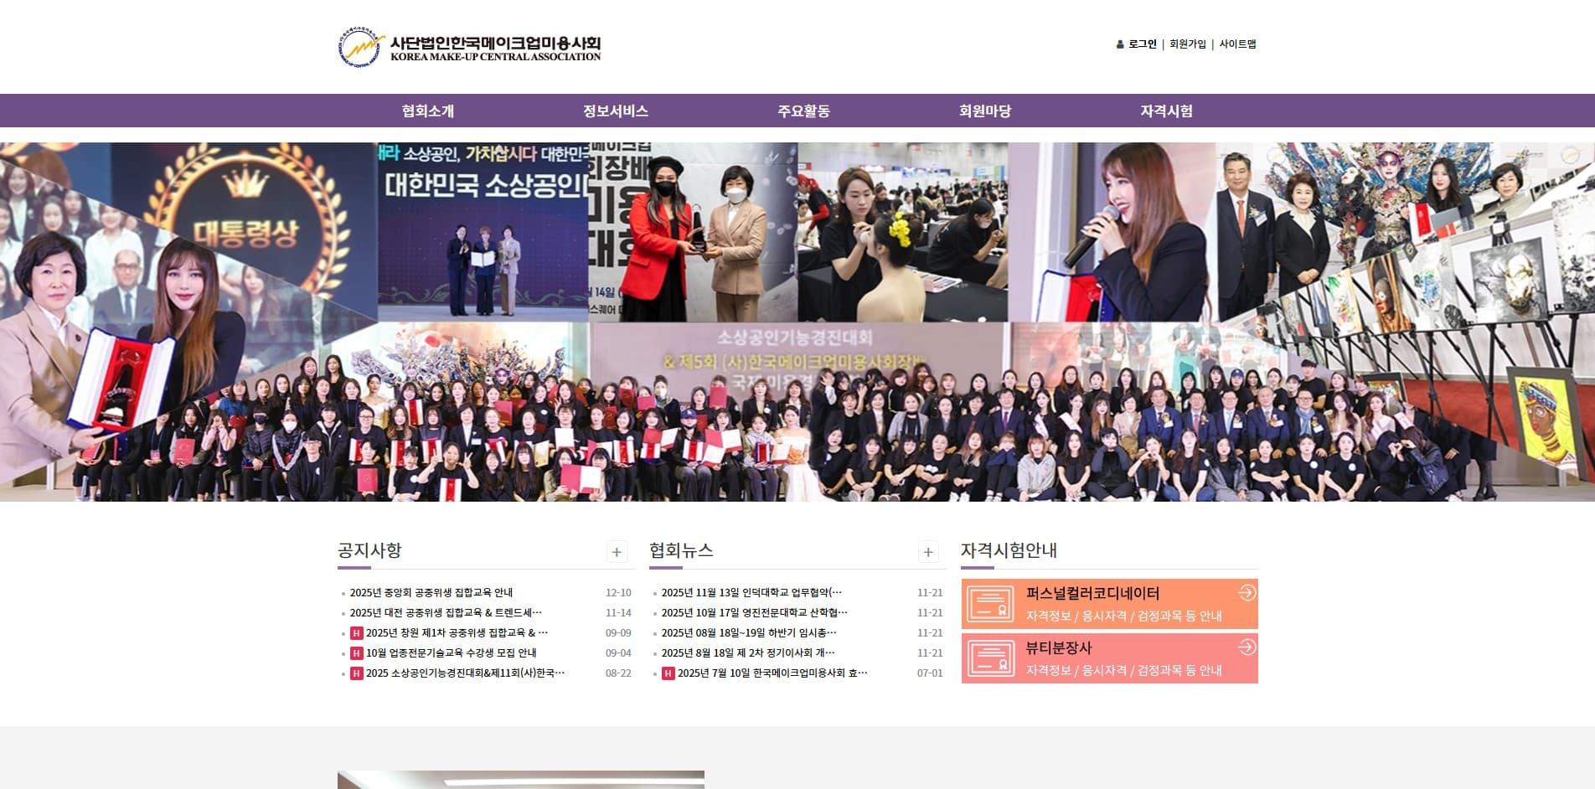Click the H badge beside 10월 업종전문기술교육 notice
The image size is (1595, 789).
click(x=356, y=653)
